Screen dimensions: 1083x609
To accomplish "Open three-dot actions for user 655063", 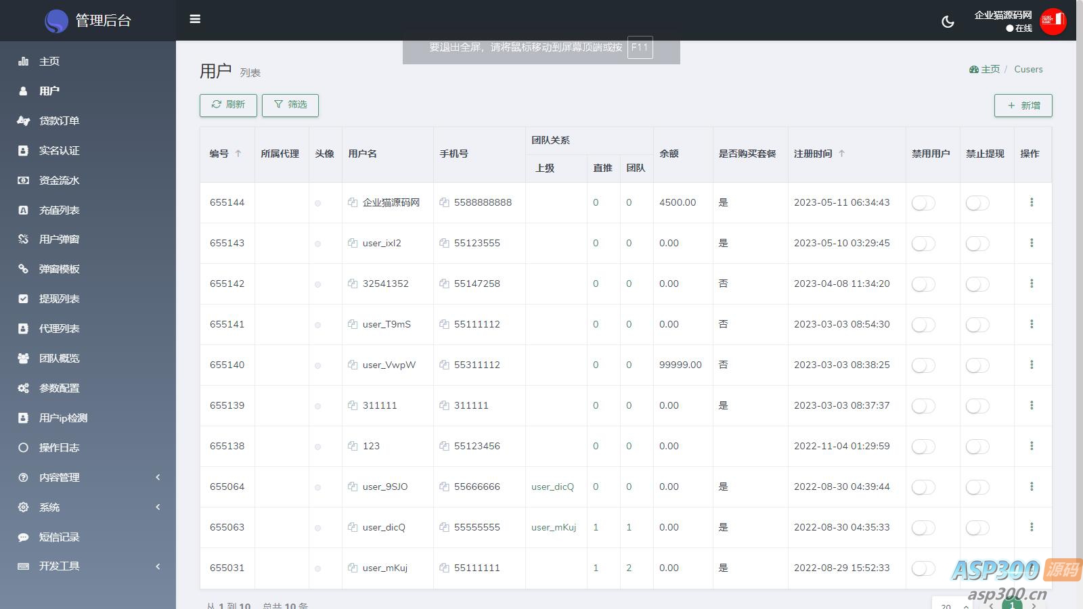I will [1032, 527].
